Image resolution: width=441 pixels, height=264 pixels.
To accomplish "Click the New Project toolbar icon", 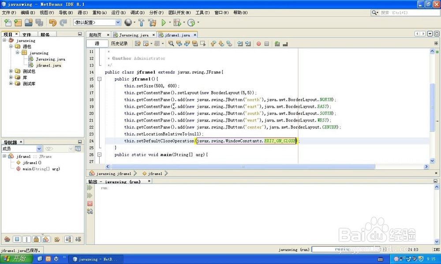I will [x=18, y=22].
